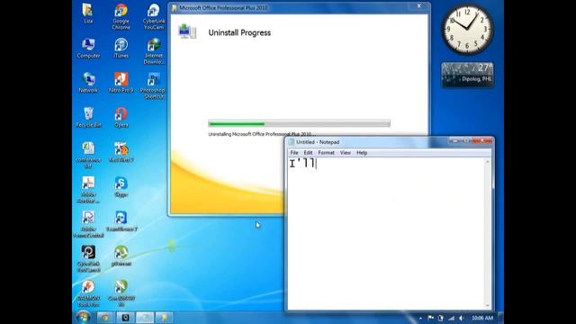
Task: Open the Recycle Bin
Action: pos(88,117)
